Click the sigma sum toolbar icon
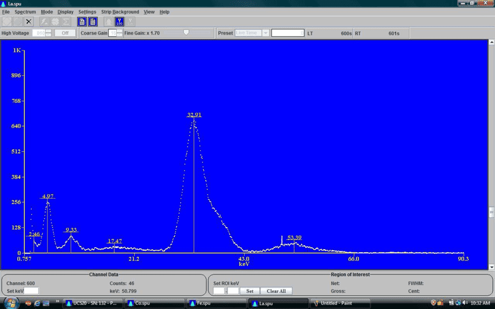The height and width of the screenshot is (309, 495). tap(66, 22)
